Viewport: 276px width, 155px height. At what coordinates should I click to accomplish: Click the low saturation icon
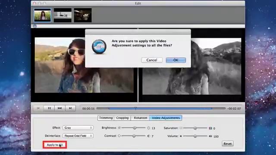181,128
